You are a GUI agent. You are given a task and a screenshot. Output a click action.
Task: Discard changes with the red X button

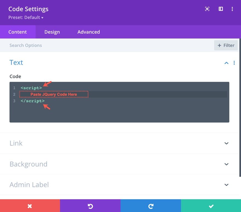30,206
